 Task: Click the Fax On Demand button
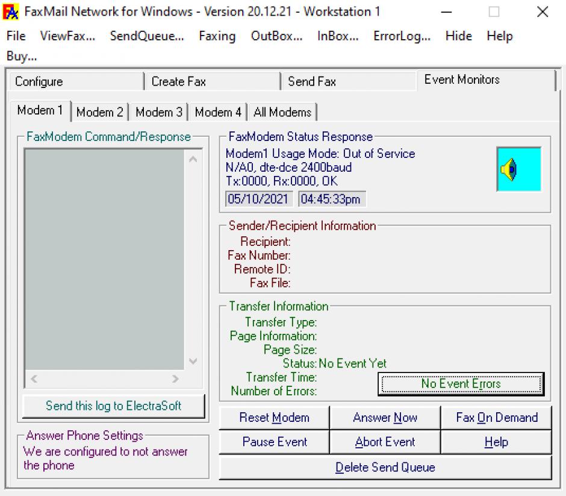click(x=496, y=418)
